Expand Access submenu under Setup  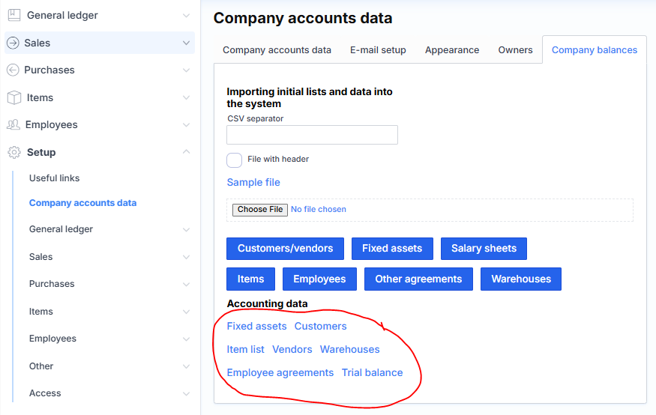pos(186,393)
